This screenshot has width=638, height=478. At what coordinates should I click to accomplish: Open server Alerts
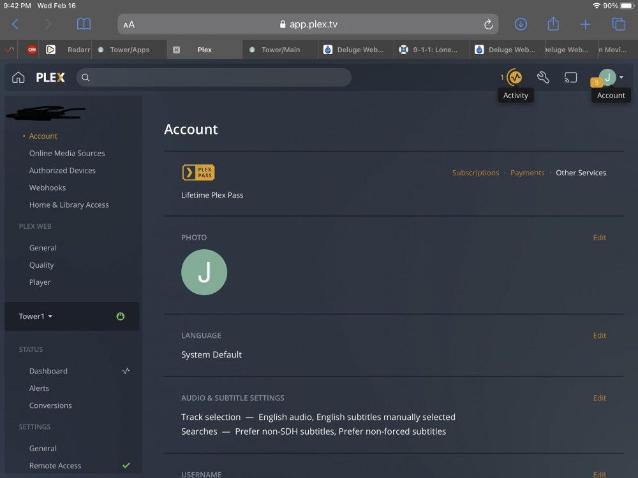point(39,388)
